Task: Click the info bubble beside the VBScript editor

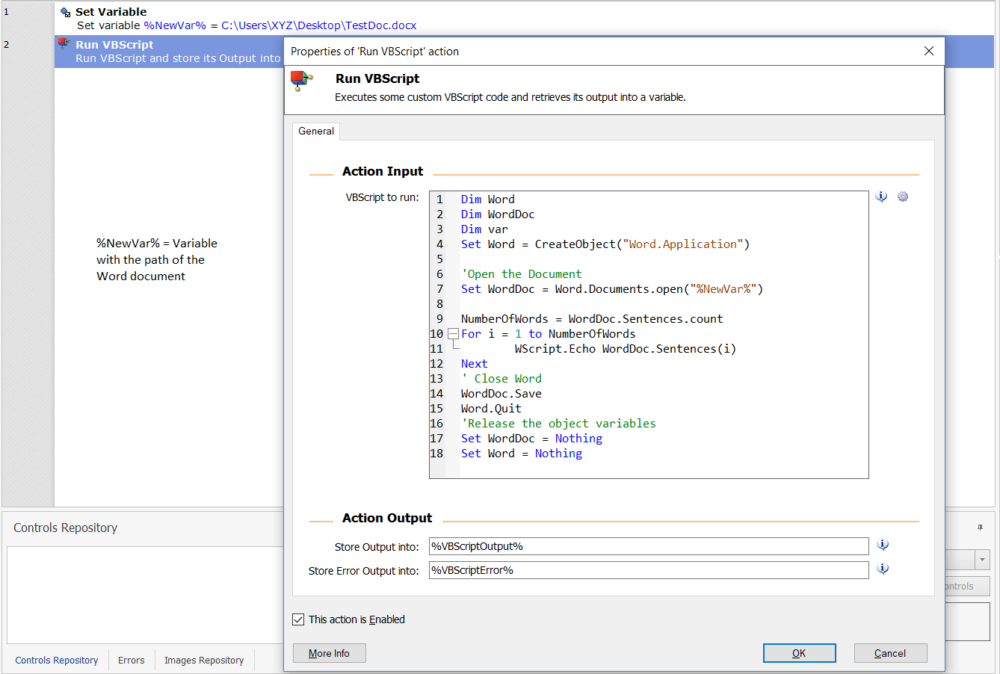Action: [881, 197]
